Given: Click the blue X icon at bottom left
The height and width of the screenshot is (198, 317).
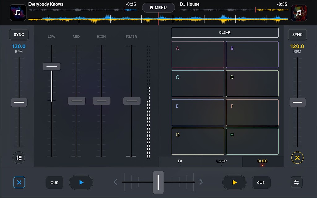Looking at the screenshot, I should click(x=19, y=183).
